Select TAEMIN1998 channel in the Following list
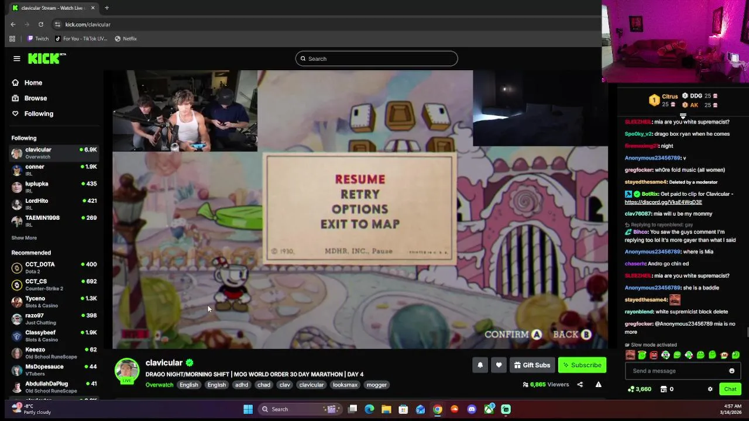749x421 pixels. click(x=54, y=221)
